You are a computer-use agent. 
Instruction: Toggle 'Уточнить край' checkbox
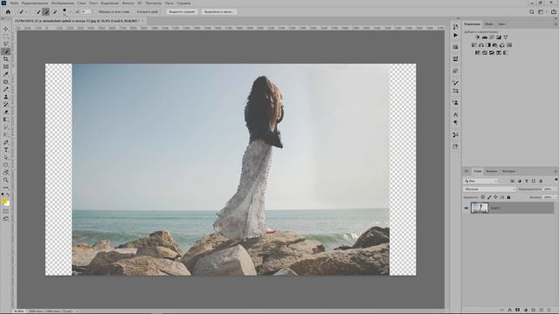135,11
